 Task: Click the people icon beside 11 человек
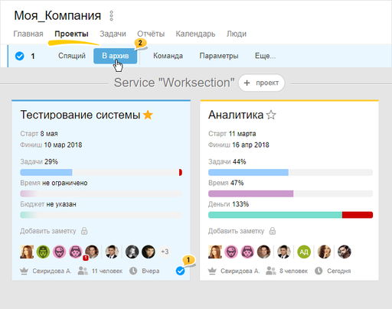coord(83,271)
